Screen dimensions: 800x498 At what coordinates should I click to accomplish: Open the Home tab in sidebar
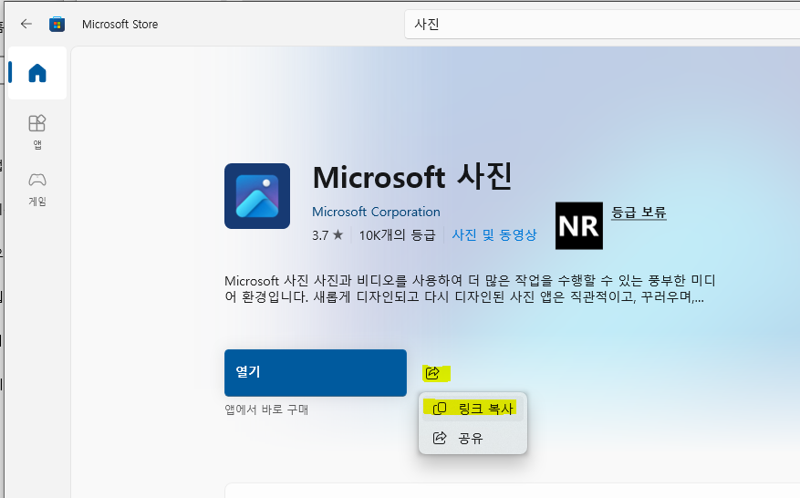coord(37,73)
